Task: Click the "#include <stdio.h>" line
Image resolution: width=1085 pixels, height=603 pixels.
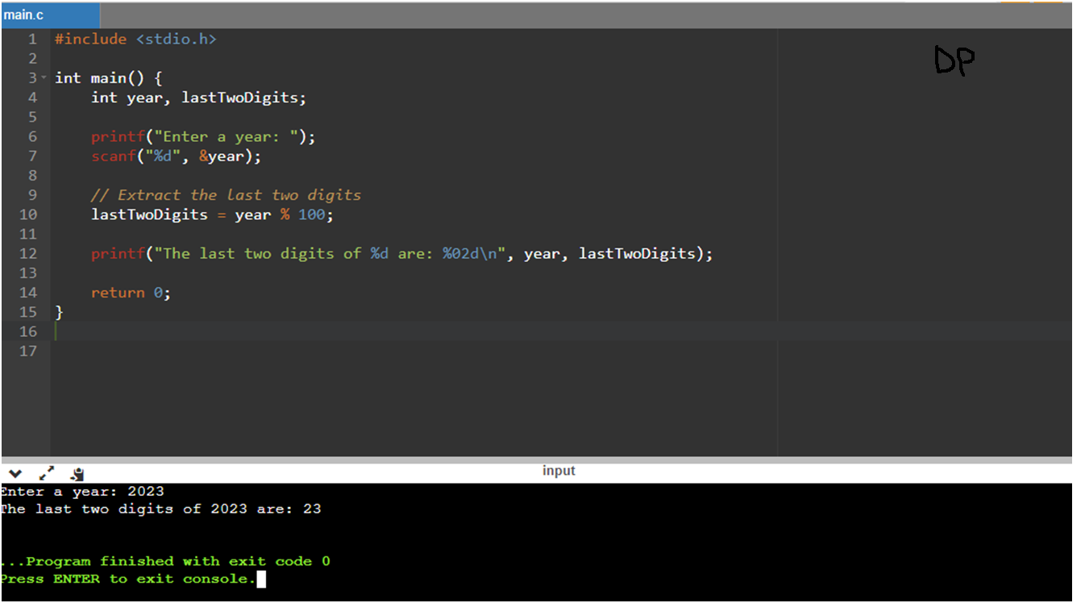Action: point(135,39)
